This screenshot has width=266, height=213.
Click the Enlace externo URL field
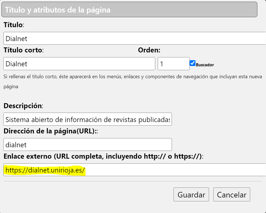coord(134,170)
